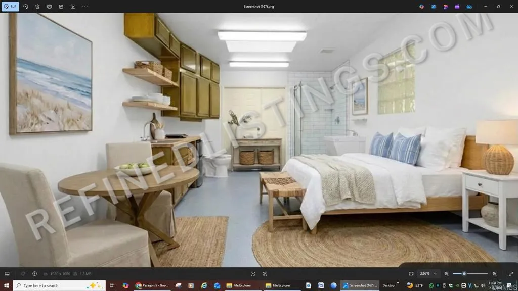
Task: Start slideshow from the top toolbar
Action: pyautogui.click(x=73, y=7)
